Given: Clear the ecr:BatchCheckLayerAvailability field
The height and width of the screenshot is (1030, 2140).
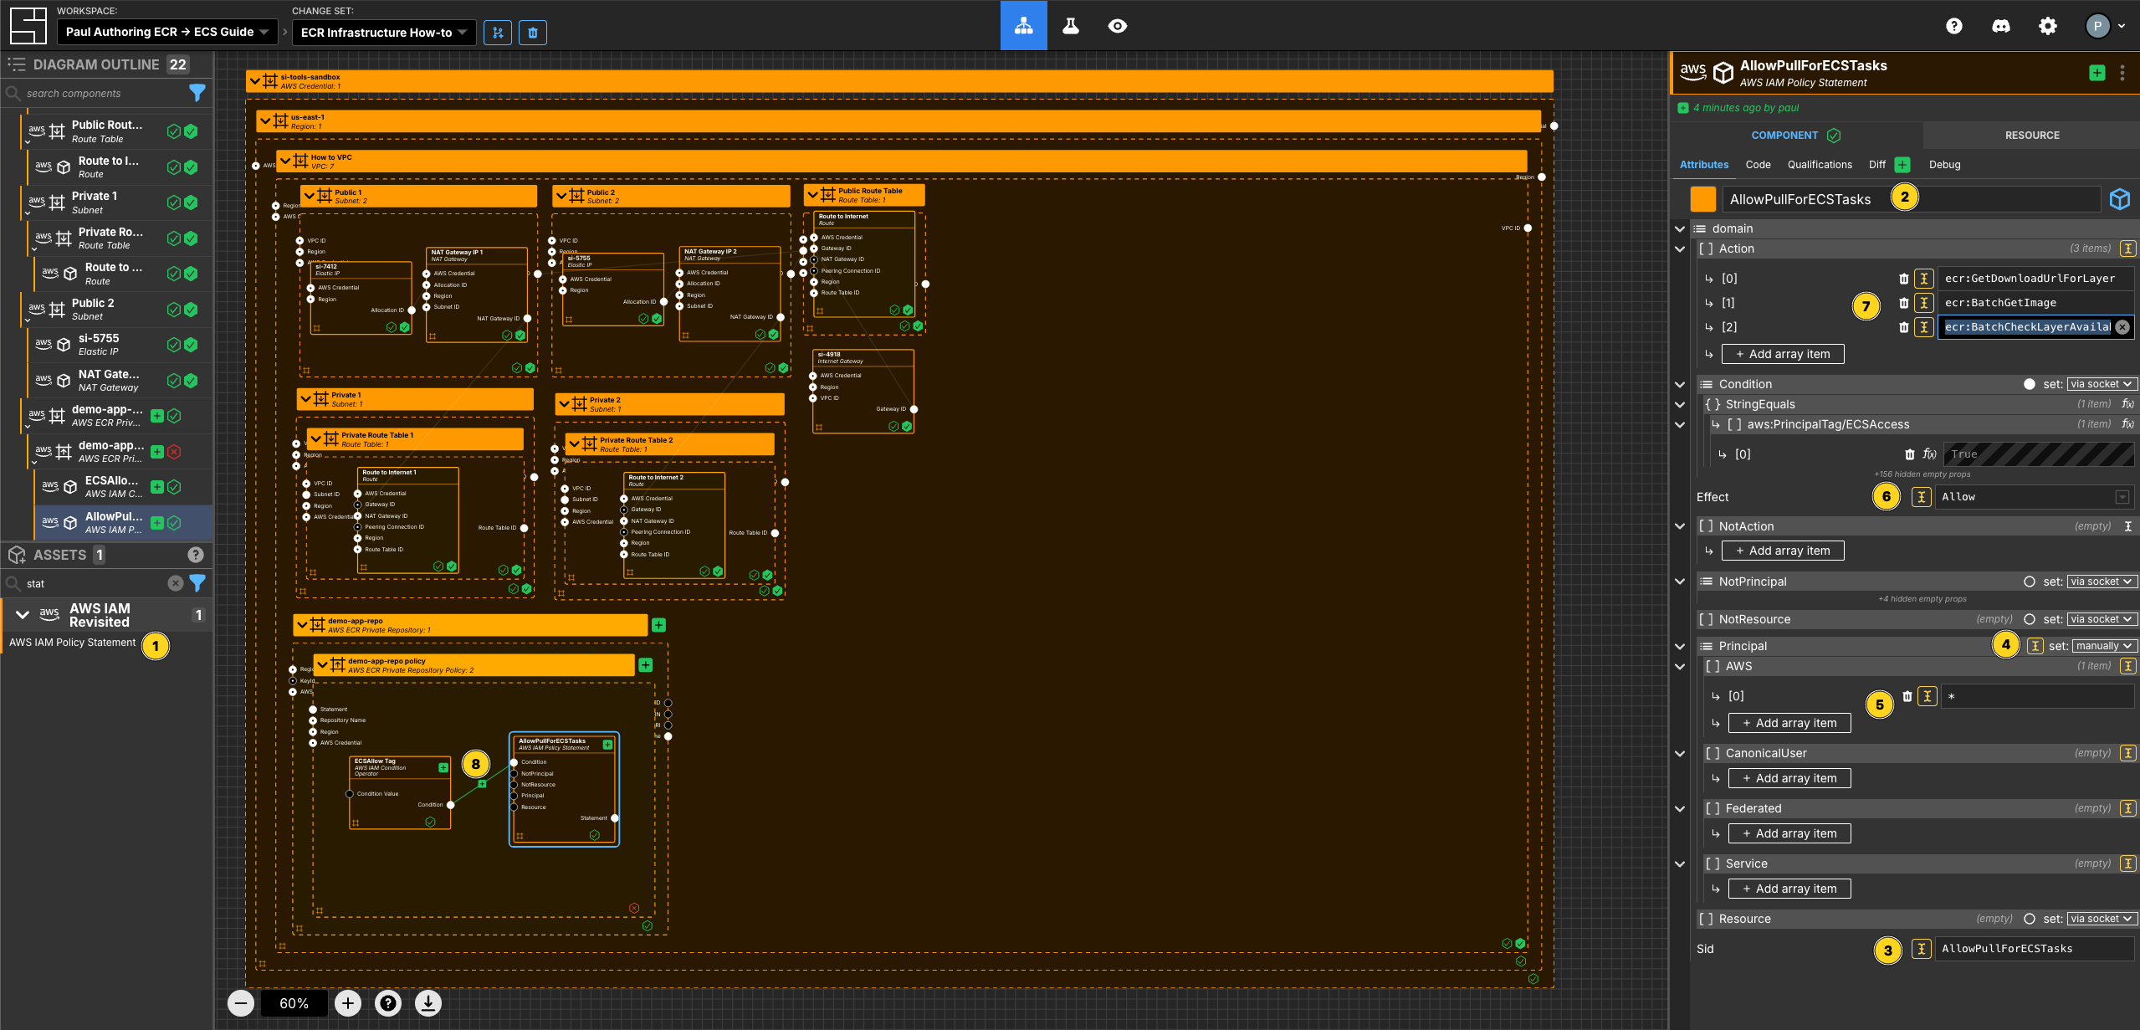Looking at the screenshot, I should tap(2122, 327).
